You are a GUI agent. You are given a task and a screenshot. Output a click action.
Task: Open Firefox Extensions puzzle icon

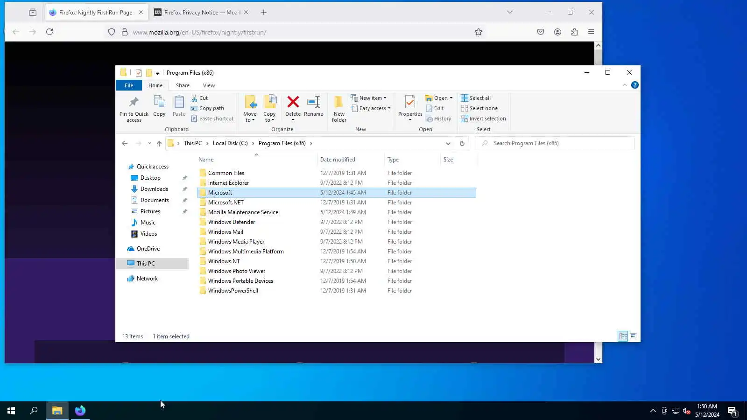[x=574, y=32]
